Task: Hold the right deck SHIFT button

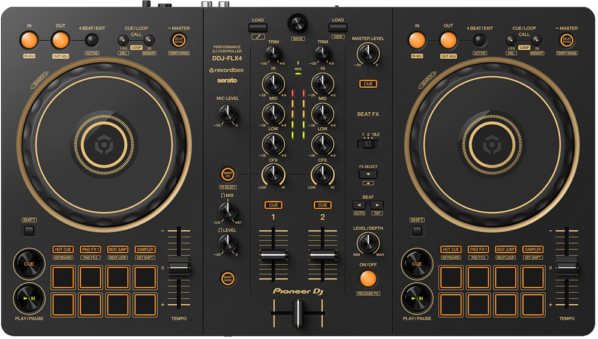Action: point(417,230)
